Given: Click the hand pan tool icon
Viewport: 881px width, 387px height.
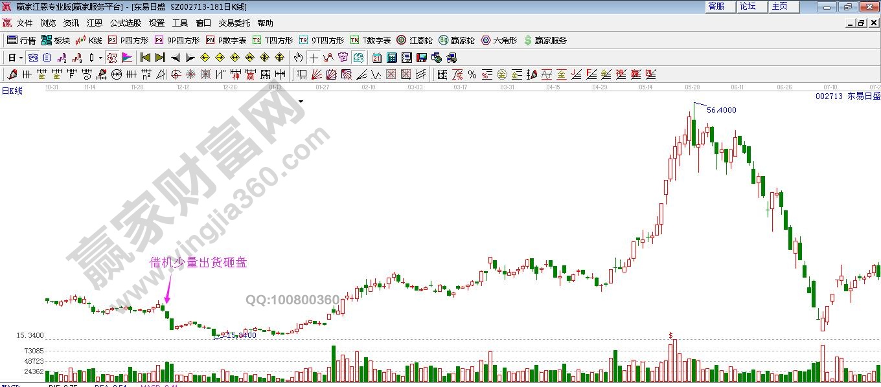Looking at the screenshot, I should [x=298, y=58].
